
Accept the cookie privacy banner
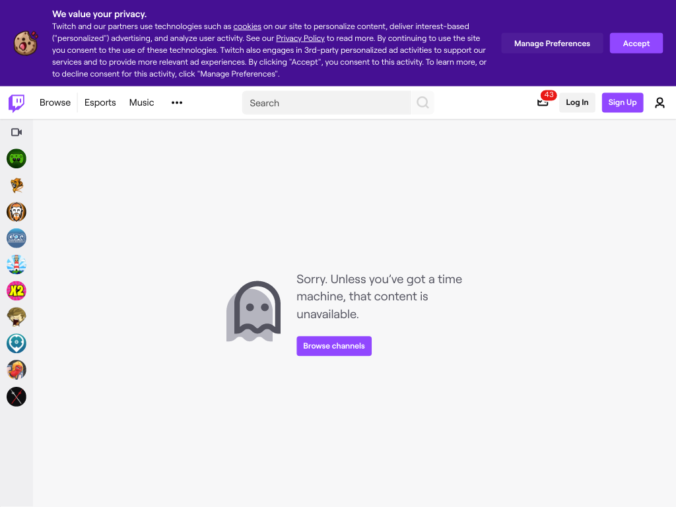coord(636,43)
